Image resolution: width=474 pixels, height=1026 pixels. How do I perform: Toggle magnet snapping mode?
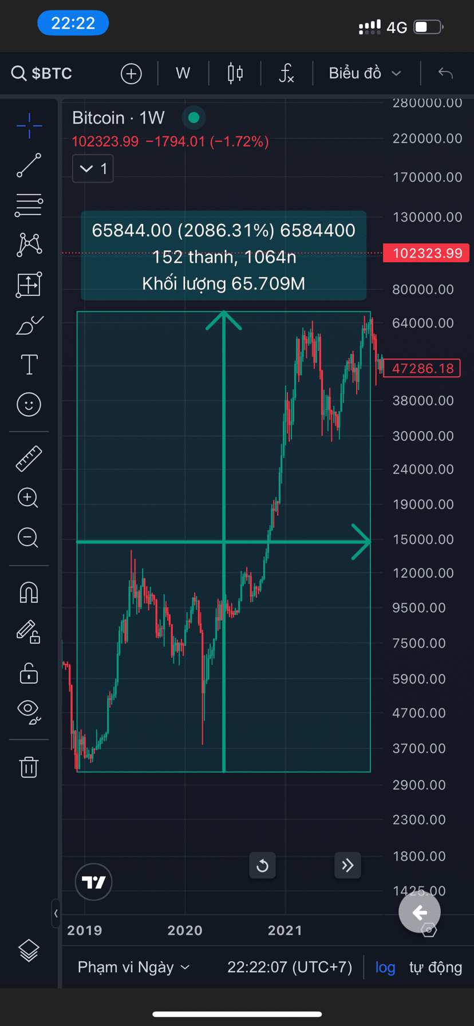29,593
